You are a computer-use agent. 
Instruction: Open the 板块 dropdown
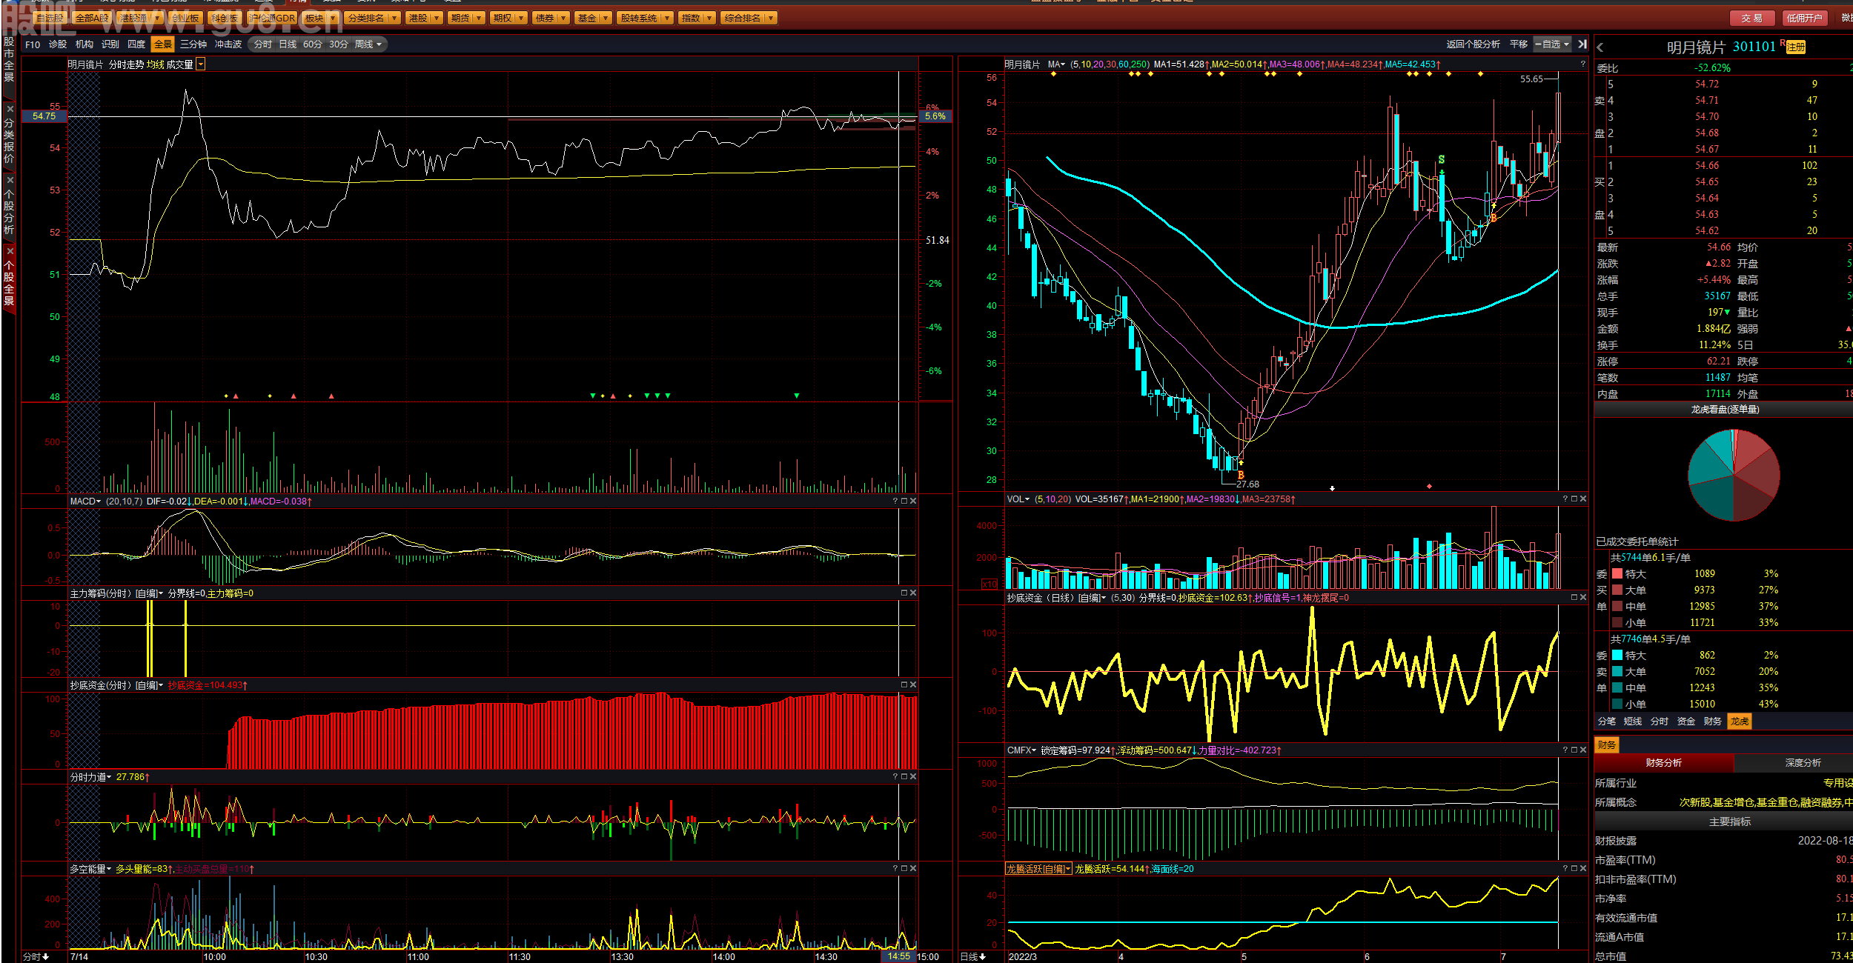click(320, 18)
